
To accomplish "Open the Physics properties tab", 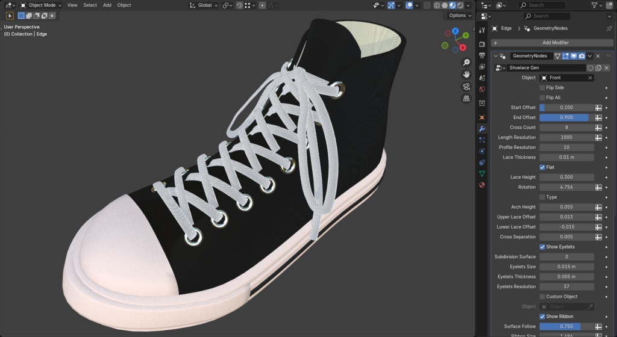I will tap(482, 151).
